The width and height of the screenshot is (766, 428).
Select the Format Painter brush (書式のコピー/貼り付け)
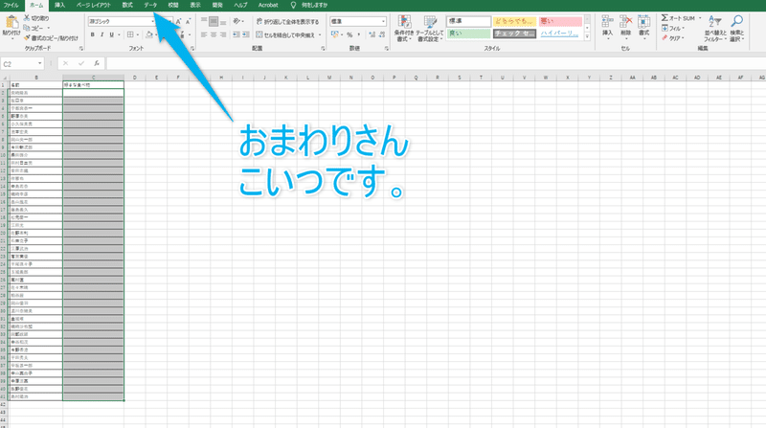[27, 37]
